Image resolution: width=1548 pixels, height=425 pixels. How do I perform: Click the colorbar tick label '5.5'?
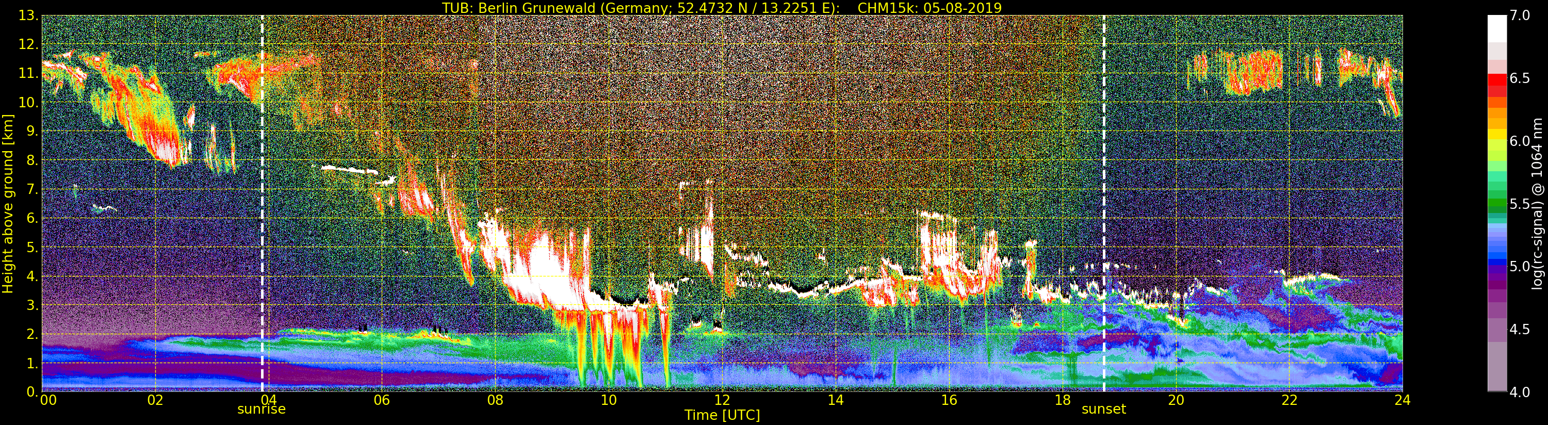(1520, 204)
